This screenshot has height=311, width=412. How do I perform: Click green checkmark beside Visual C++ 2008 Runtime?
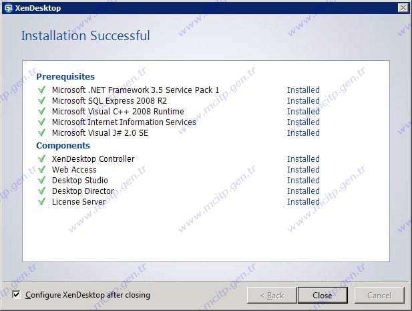[x=42, y=111]
